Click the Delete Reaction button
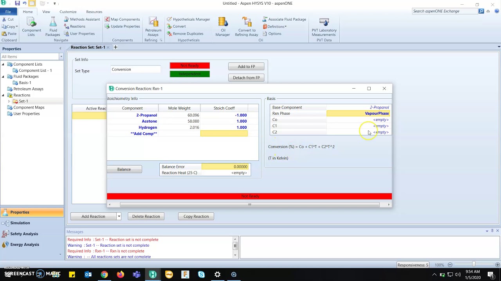501x281 pixels. coord(146,216)
